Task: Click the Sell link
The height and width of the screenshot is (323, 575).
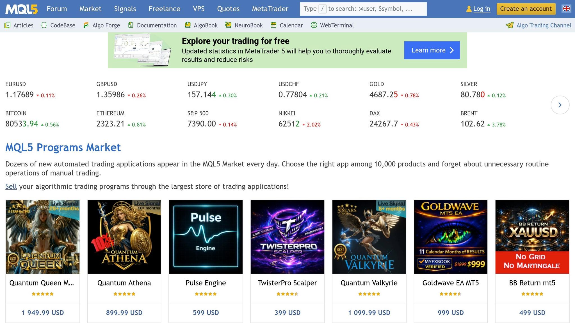Action: tap(11, 186)
